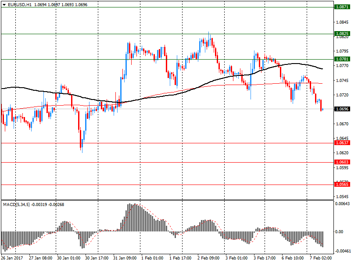351x263 pixels.
Task: Select the 1.0825 green resistance level label
Action: [x=342, y=34]
